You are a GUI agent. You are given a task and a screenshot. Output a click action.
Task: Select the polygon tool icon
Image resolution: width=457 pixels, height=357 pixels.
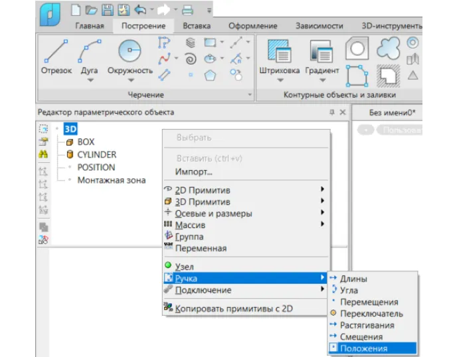tap(210, 76)
